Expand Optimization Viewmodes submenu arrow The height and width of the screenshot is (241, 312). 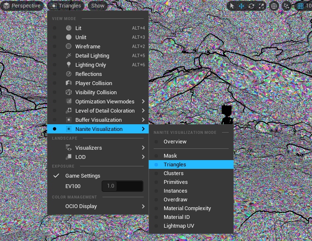(143, 101)
